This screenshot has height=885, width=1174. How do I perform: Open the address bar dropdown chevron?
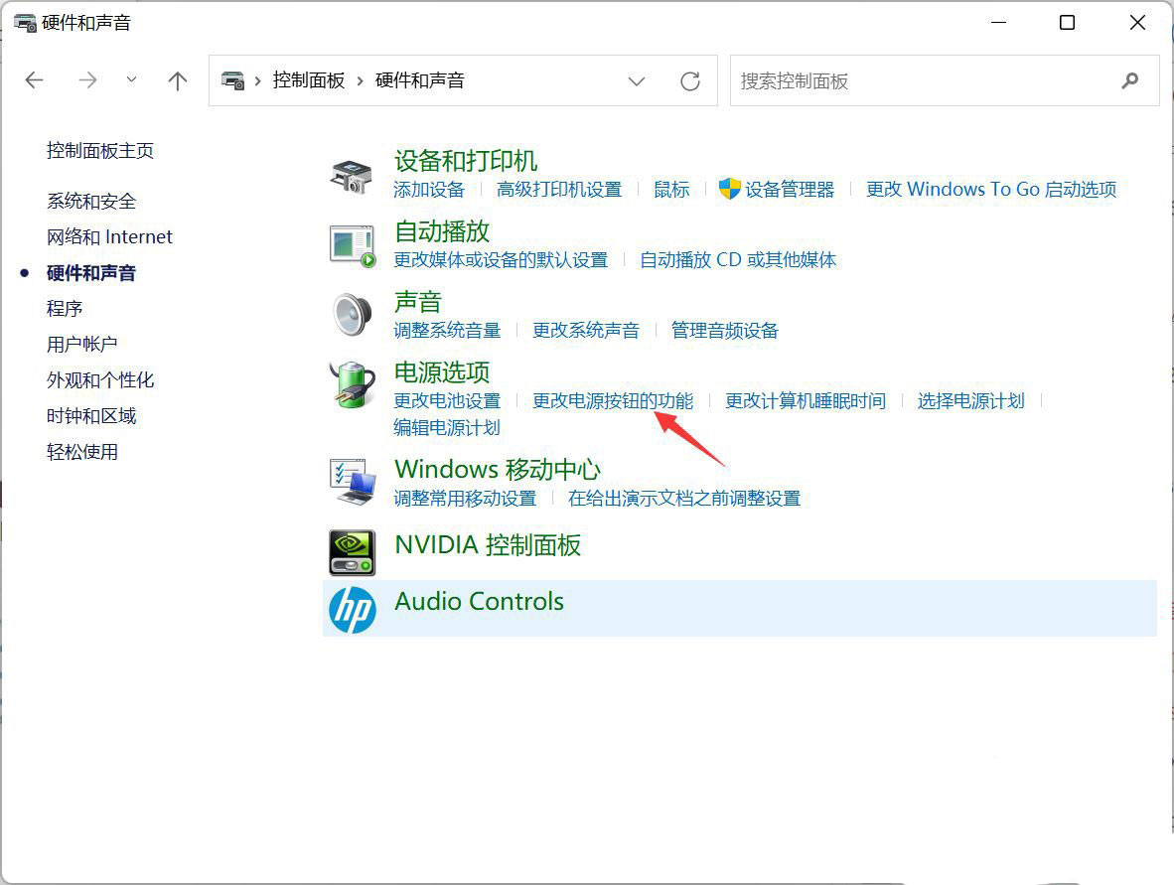[x=637, y=81]
